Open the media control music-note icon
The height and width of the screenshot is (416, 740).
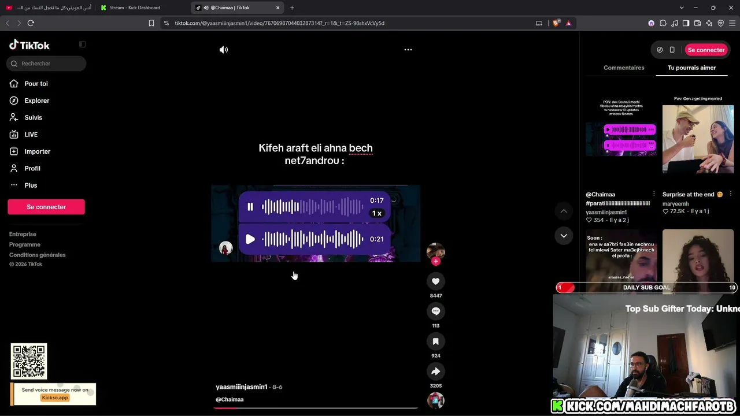675,23
